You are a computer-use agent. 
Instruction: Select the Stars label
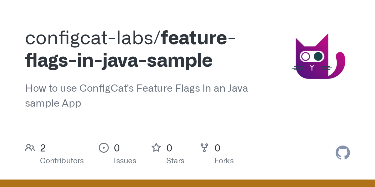click(x=175, y=161)
